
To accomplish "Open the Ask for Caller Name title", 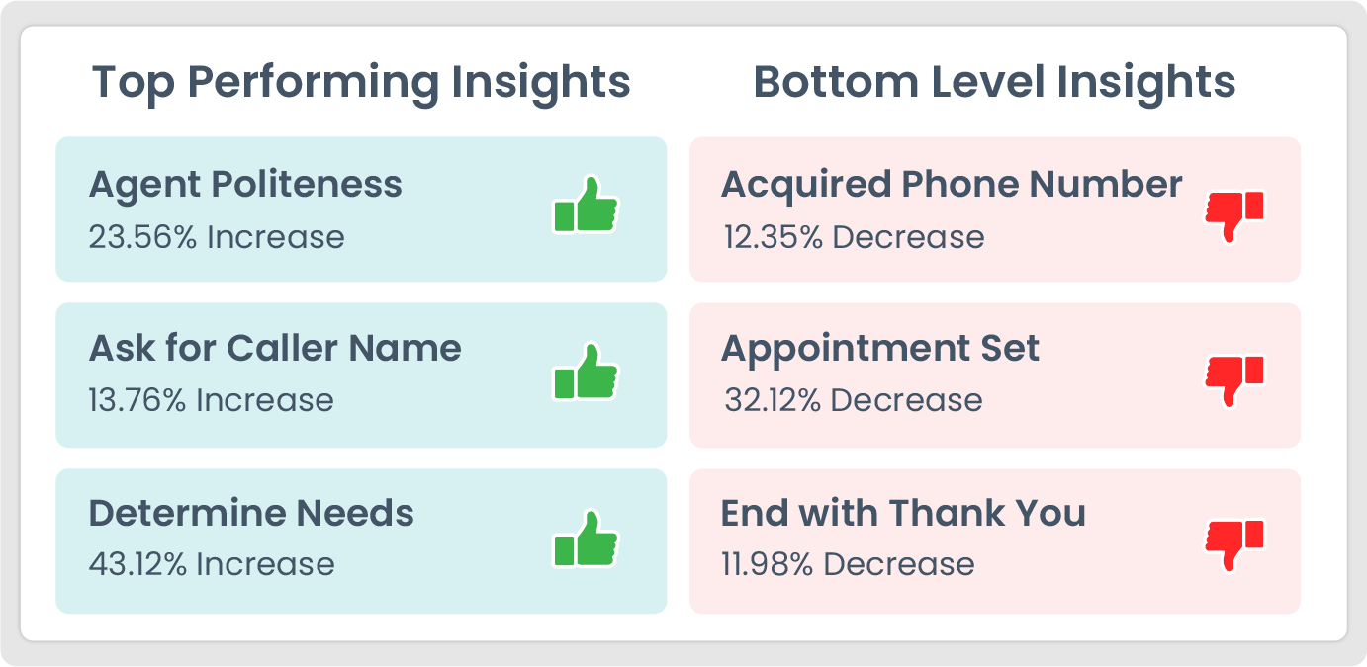I will point(275,348).
